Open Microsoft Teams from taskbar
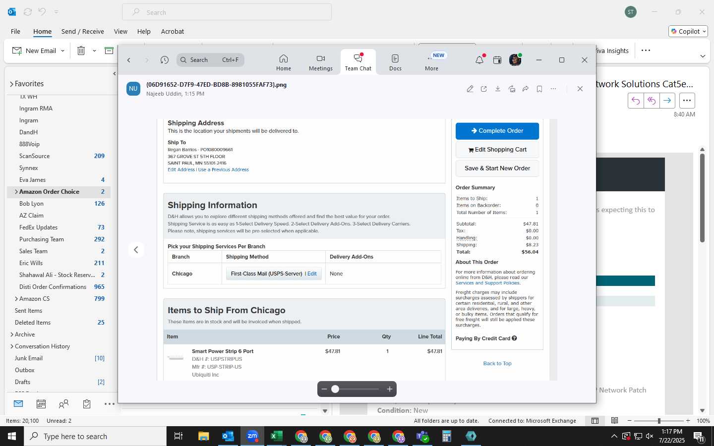This screenshot has height=446, width=714. click(x=422, y=436)
